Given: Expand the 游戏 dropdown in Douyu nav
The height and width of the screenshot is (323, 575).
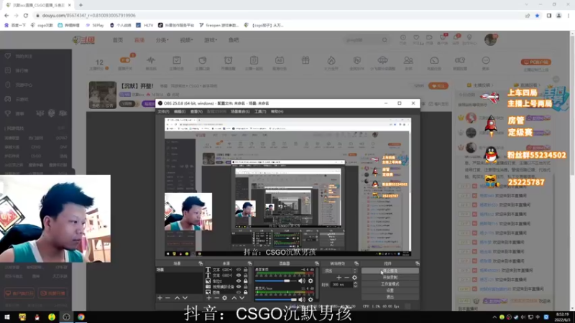Looking at the screenshot, I should point(211,40).
